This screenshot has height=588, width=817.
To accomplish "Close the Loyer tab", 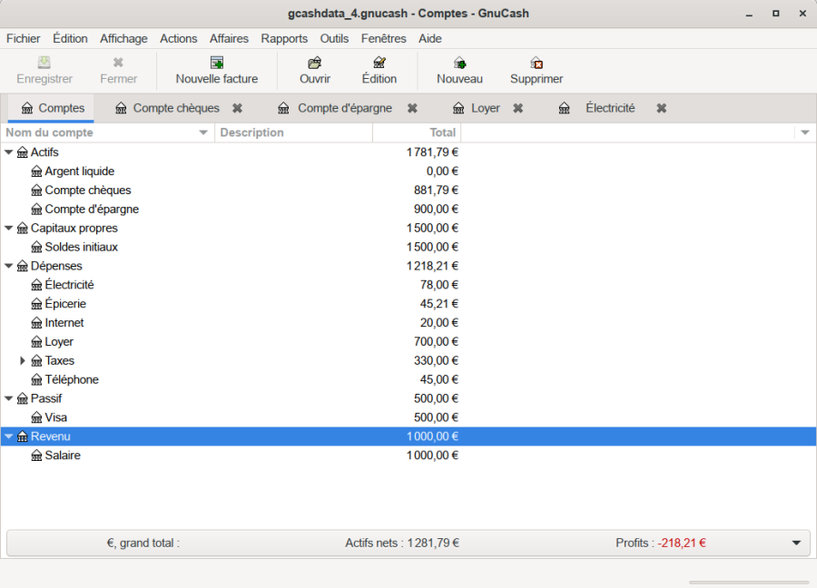I will pos(517,108).
